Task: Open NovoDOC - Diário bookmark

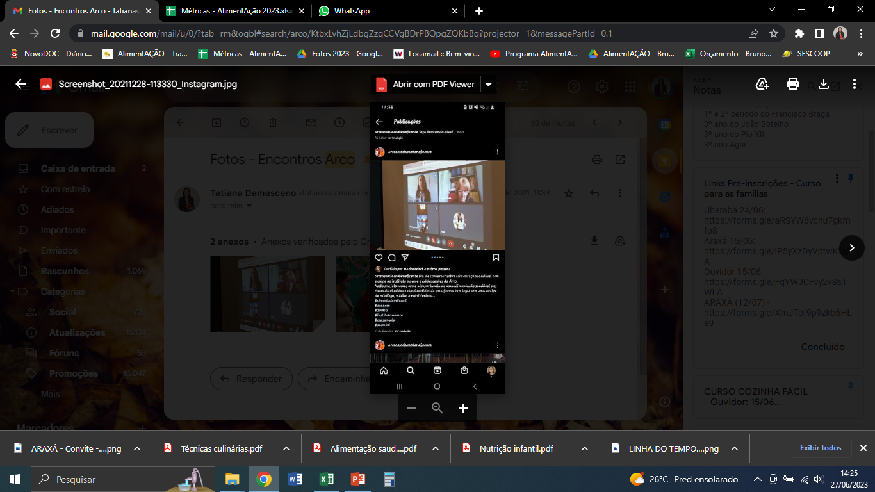Action: tap(51, 54)
